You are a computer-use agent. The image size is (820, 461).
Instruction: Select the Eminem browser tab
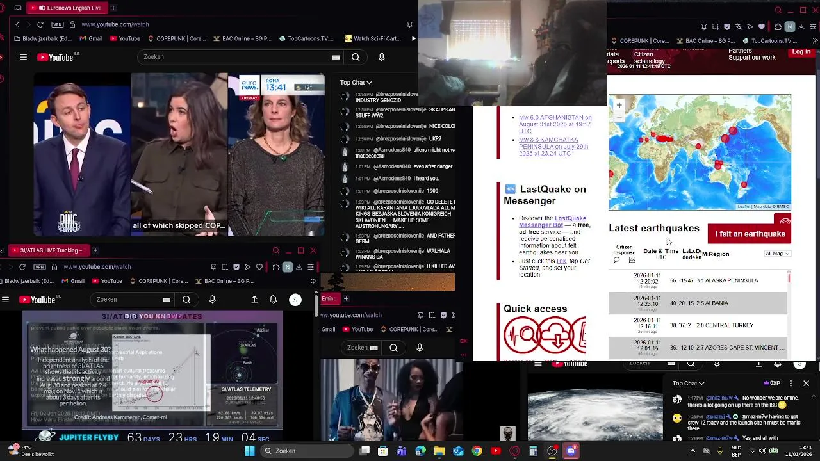point(329,298)
